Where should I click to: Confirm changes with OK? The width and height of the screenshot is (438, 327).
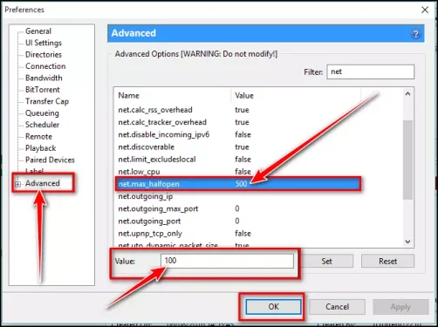pos(273,307)
